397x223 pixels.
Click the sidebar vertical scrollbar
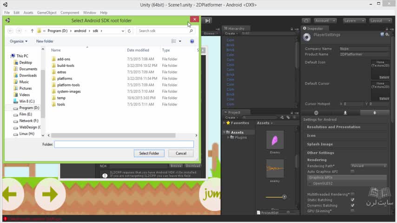tap(43, 94)
